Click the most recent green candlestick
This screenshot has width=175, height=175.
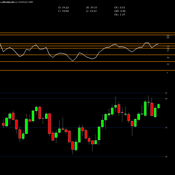tap(159, 106)
